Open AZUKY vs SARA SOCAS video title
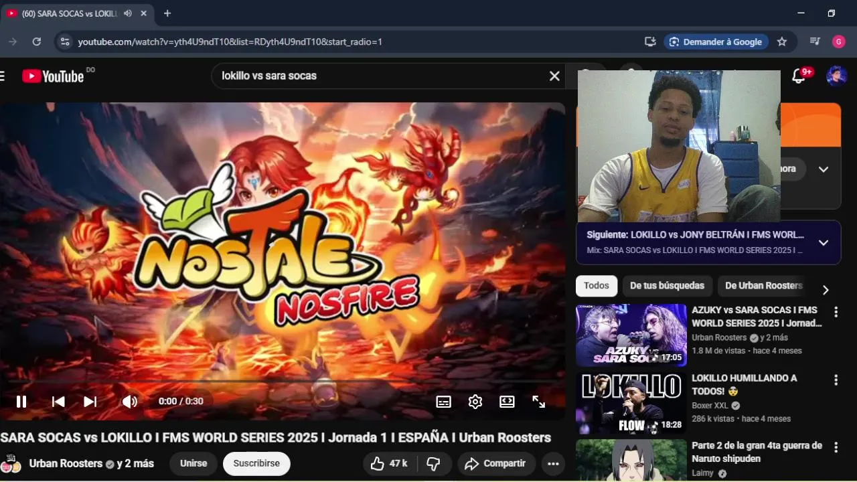The image size is (857, 482). 757,317
